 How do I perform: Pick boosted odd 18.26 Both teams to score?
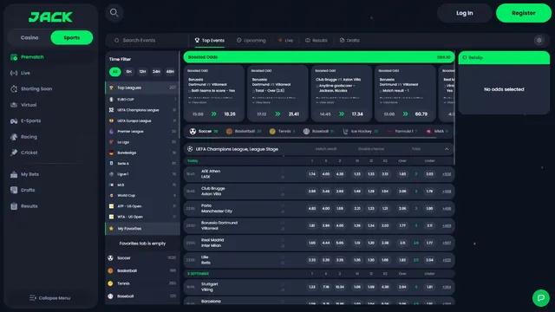click(214, 114)
